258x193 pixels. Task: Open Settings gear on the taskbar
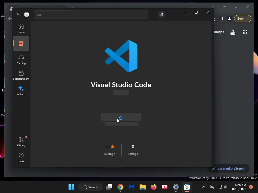coord(176,187)
